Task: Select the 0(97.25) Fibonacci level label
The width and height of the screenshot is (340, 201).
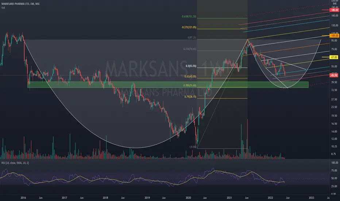Action: (192, 38)
